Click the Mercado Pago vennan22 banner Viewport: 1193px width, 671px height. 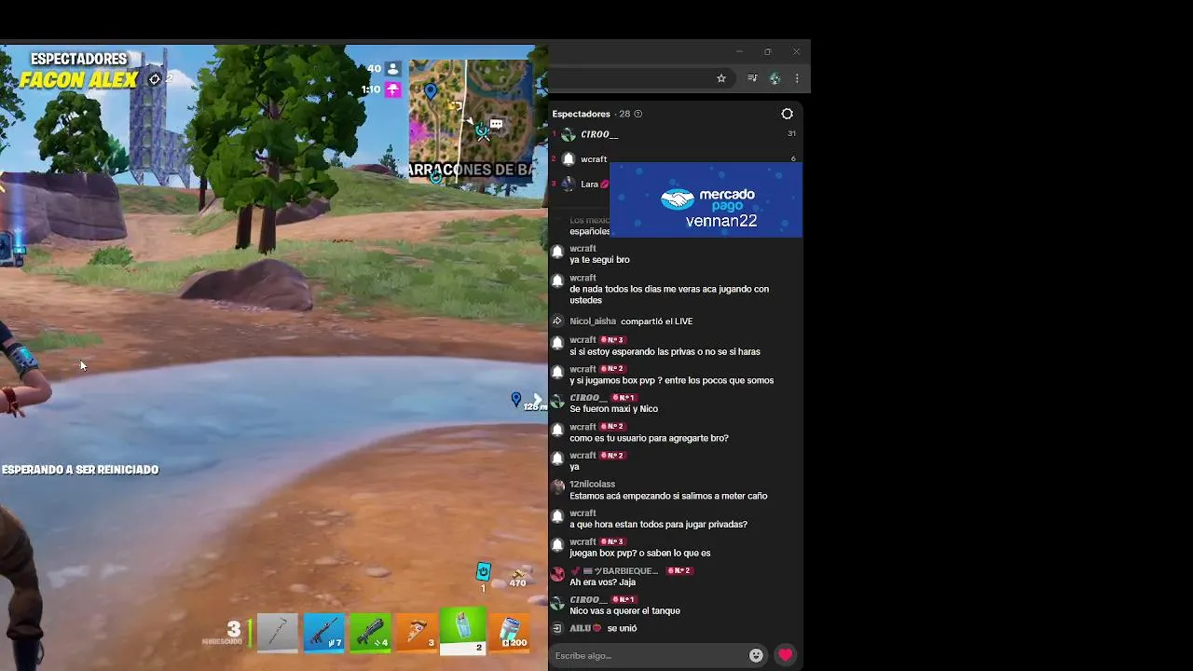706,200
